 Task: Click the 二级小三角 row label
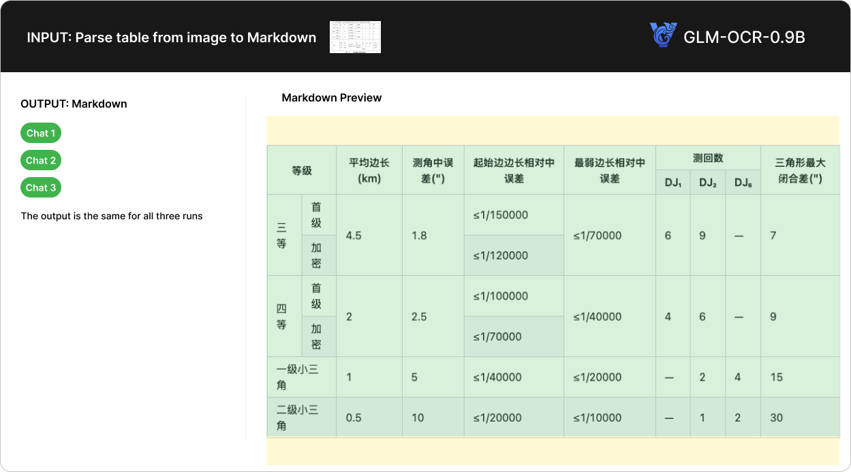click(297, 418)
